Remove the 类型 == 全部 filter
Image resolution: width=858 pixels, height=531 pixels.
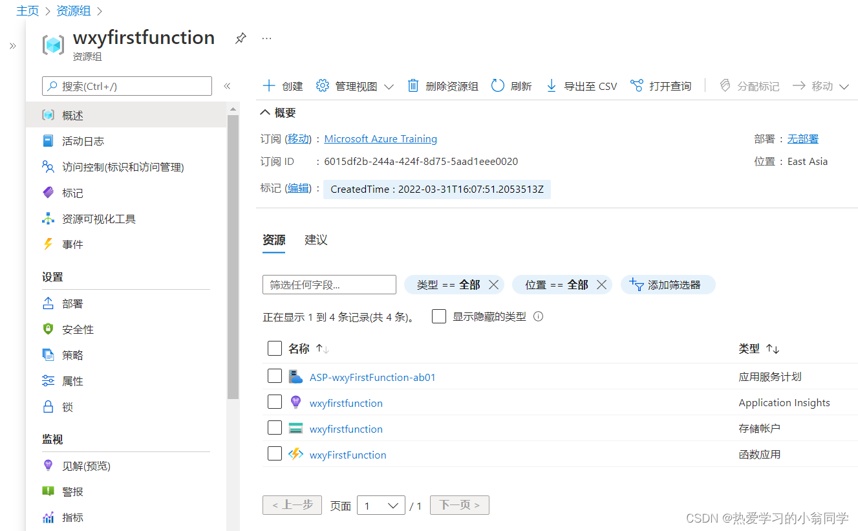point(493,285)
